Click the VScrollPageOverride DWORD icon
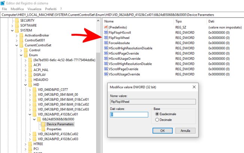The height and width of the screenshot is (153, 244). point(106,69)
